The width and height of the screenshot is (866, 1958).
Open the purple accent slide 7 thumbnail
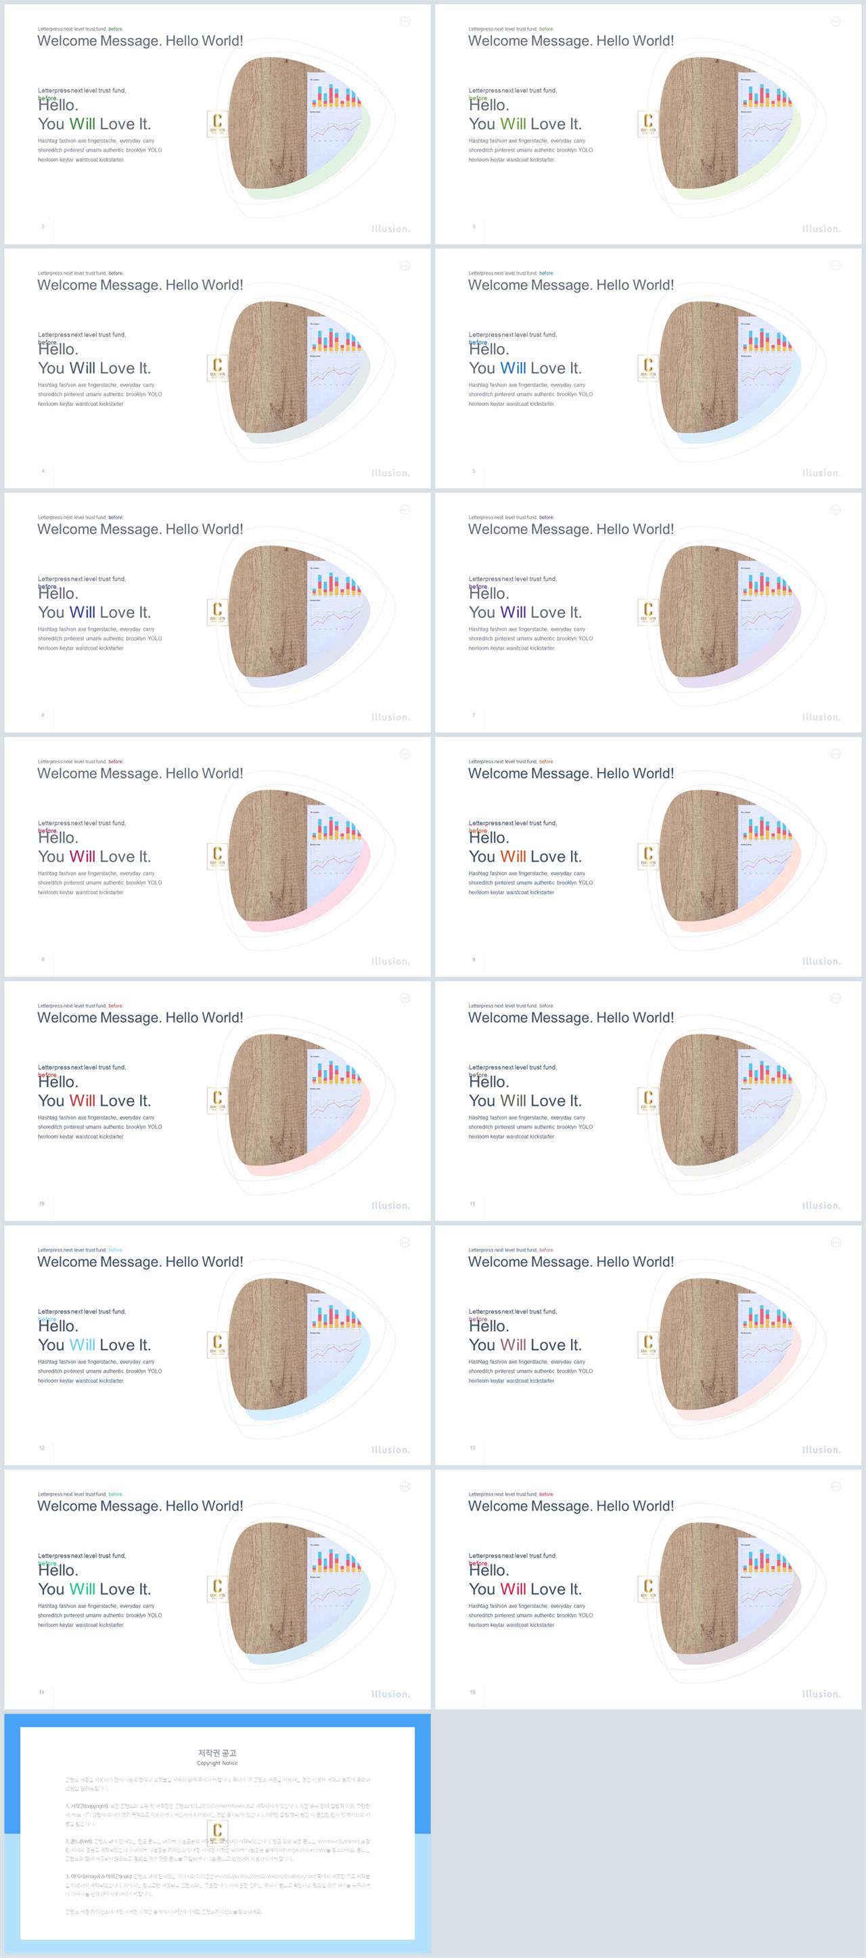coord(648,613)
